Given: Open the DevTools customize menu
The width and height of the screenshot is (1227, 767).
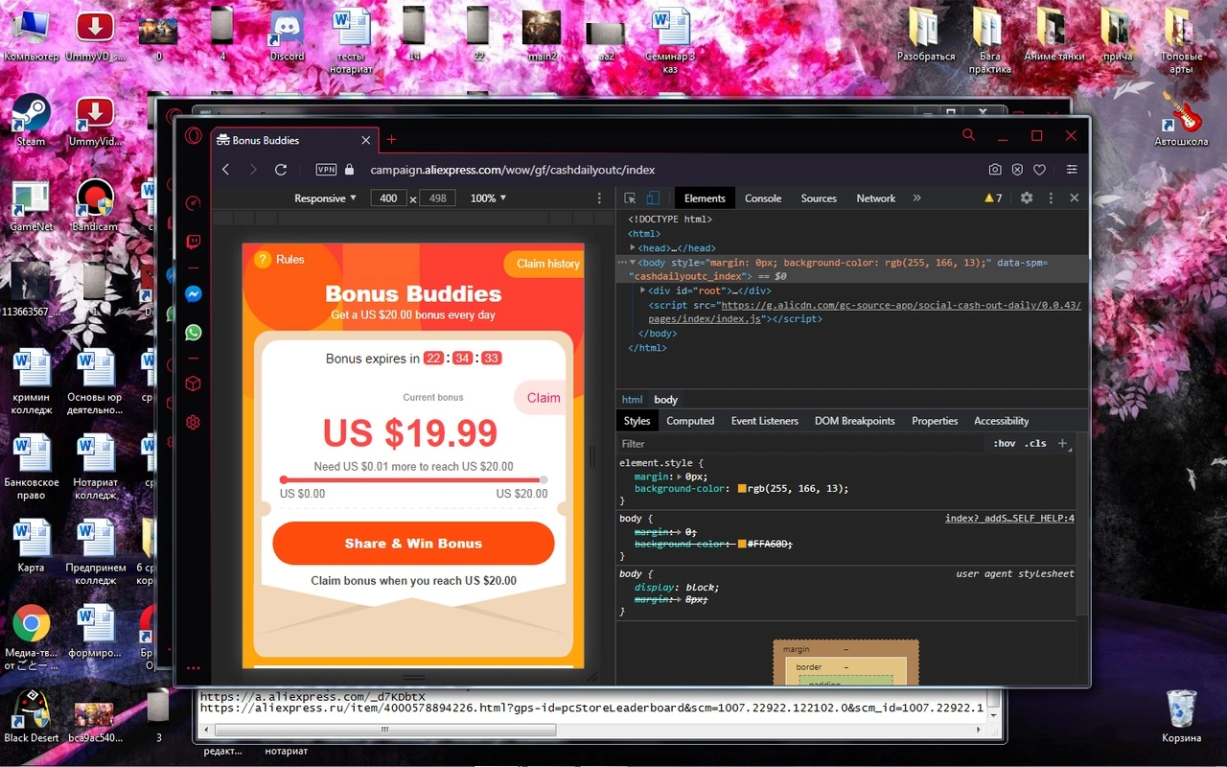Looking at the screenshot, I should pyautogui.click(x=1051, y=198).
